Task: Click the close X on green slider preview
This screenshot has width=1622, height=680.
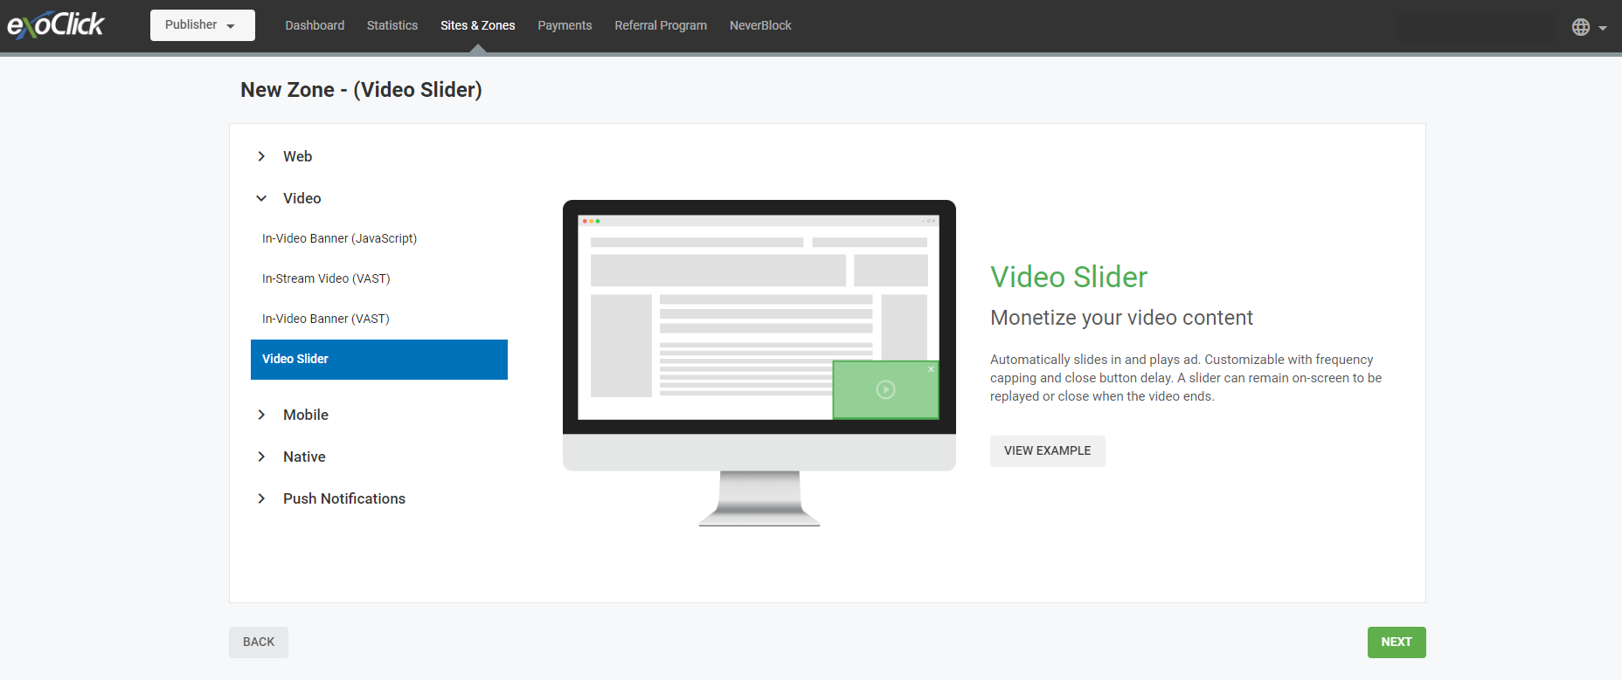Action: tap(931, 369)
